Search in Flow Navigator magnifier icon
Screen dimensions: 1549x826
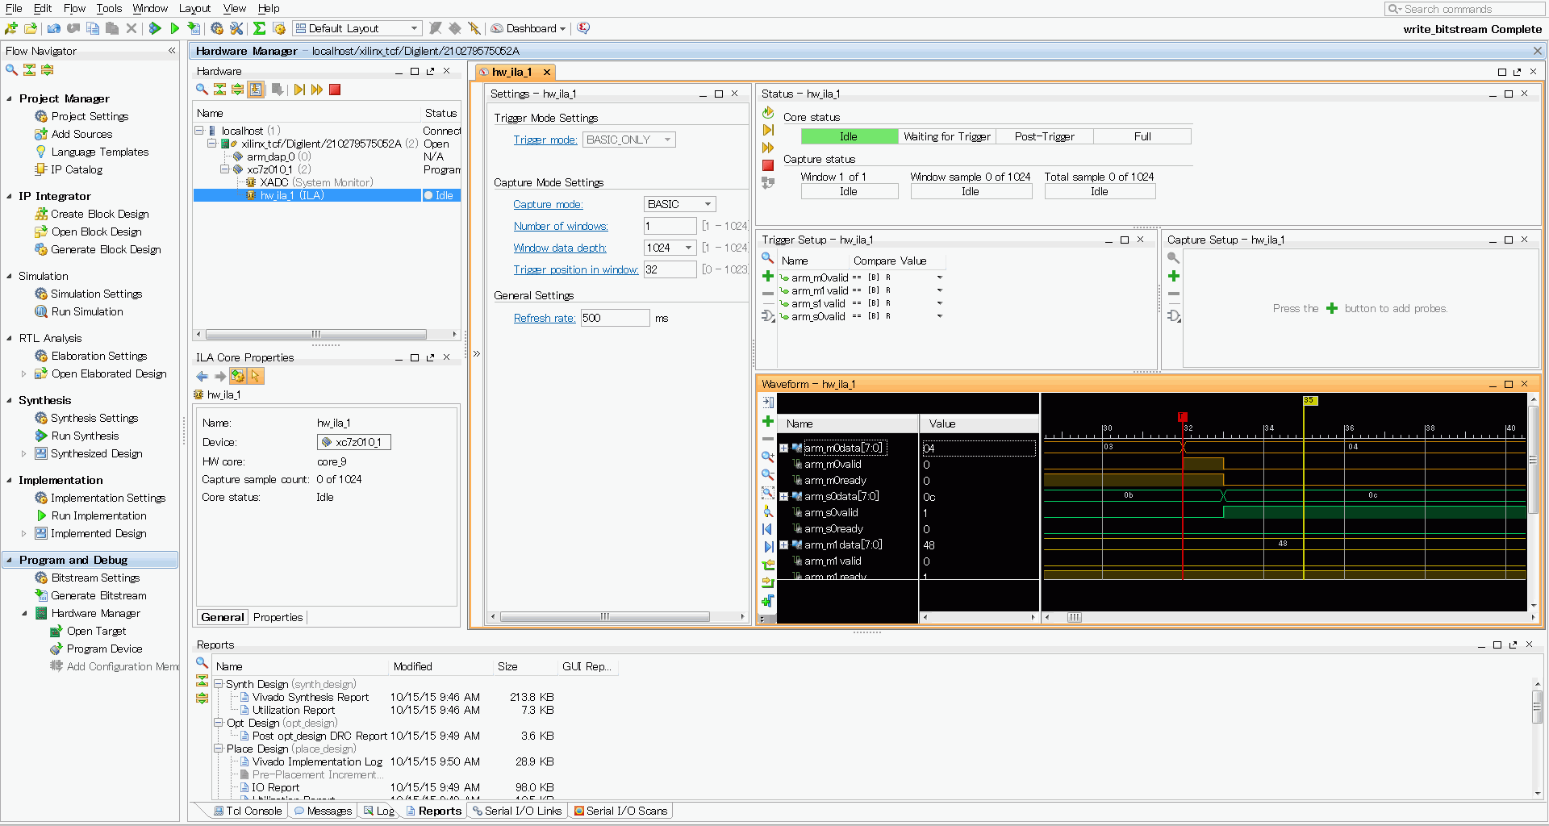pyautogui.click(x=11, y=70)
